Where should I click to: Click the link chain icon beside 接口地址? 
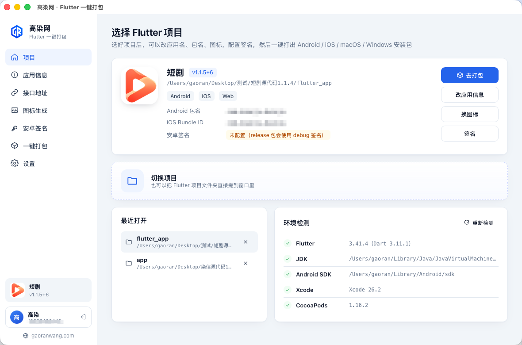[15, 92]
